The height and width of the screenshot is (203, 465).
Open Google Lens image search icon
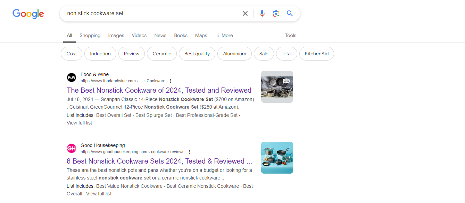click(276, 13)
